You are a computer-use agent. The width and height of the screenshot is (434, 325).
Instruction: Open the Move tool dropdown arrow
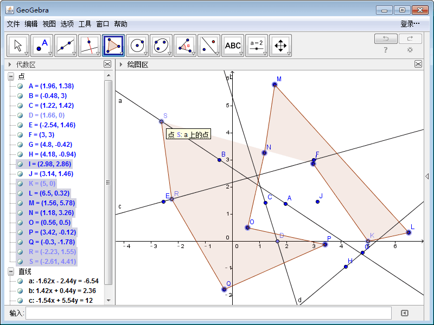tap(26, 54)
